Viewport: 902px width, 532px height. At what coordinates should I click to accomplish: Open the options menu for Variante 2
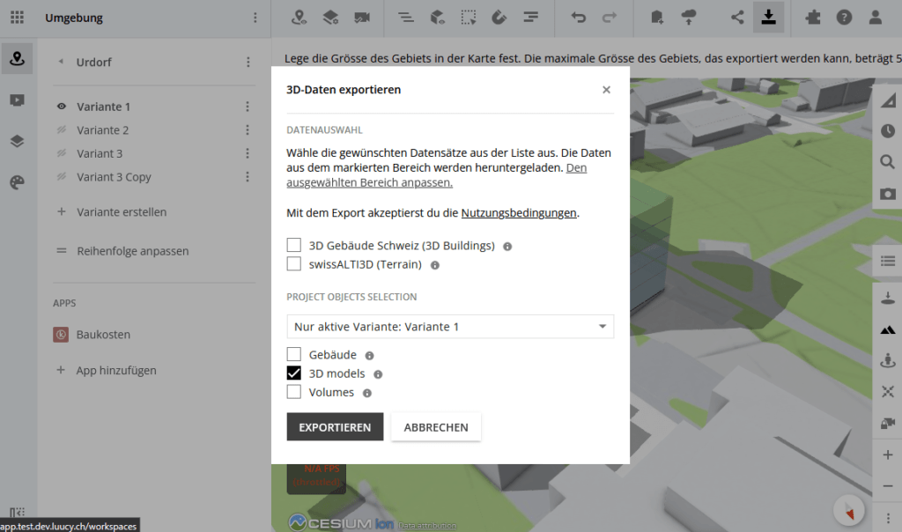click(248, 130)
